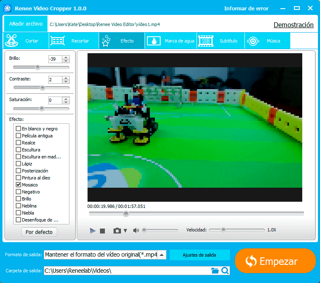Decrease Contraste value with down arrow
The width and height of the screenshot is (320, 283).
click(x=66, y=82)
